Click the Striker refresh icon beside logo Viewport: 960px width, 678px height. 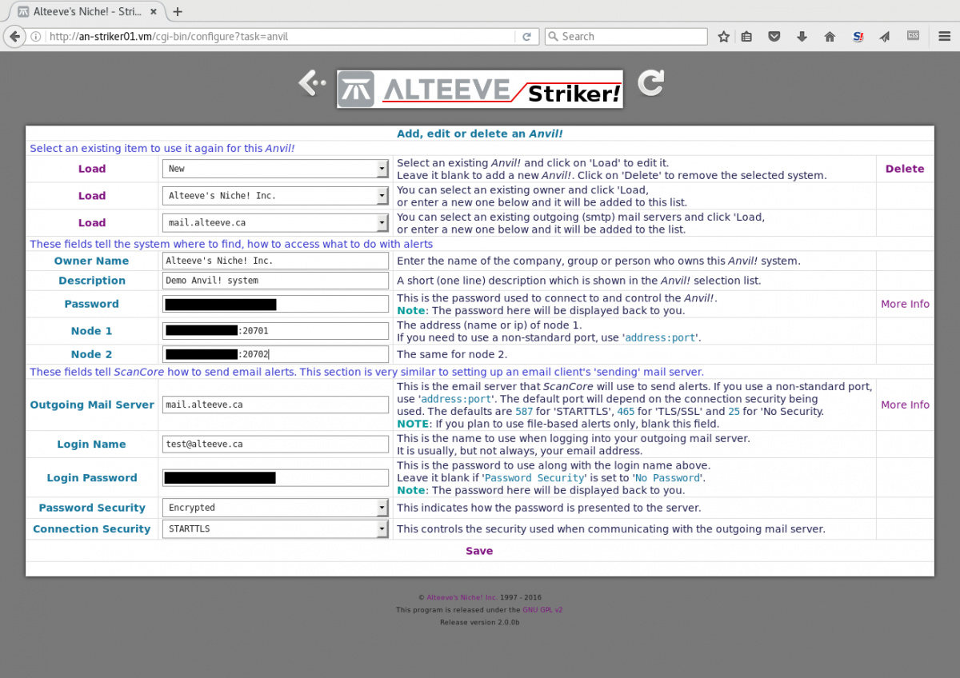click(x=650, y=83)
